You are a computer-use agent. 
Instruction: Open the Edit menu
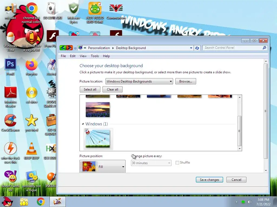point(72,56)
